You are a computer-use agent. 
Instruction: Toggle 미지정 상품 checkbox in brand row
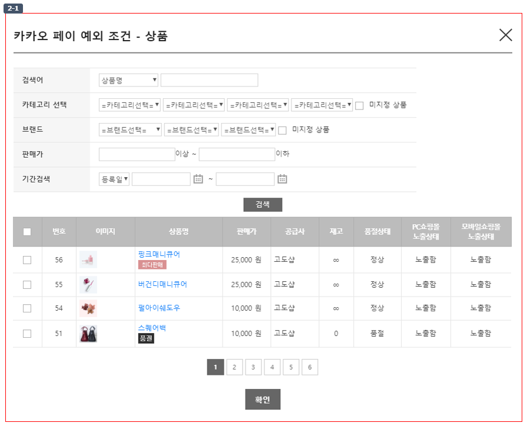[x=282, y=131]
